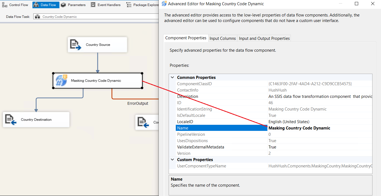Click the Country Source component icon
The width and height of the screenshot is (381, 196).
[x=75, y=45]
